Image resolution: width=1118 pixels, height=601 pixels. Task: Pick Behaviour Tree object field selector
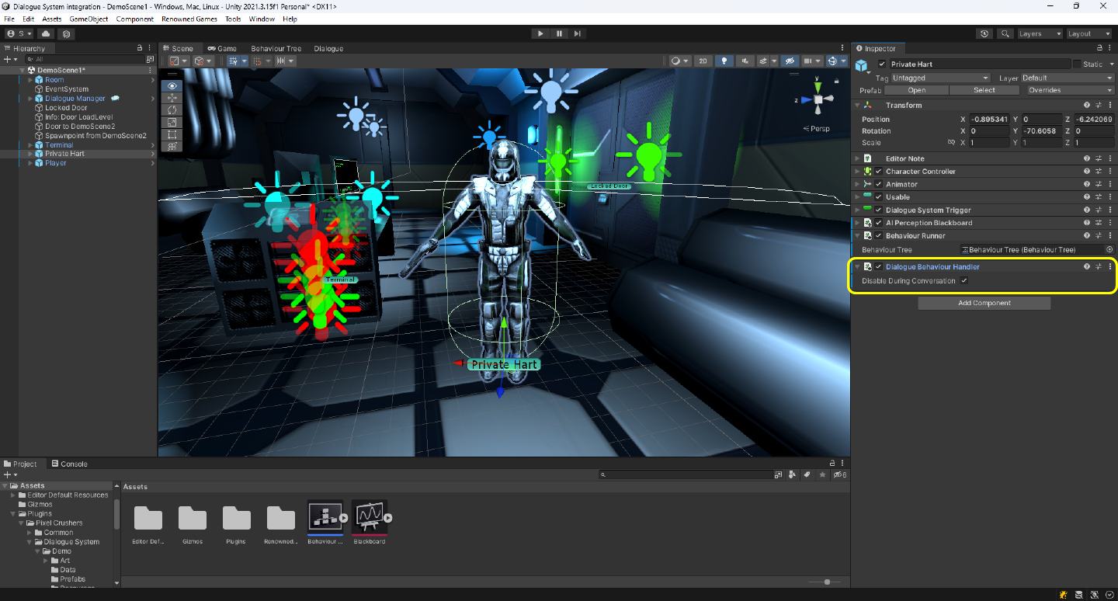click(1109, 250)
